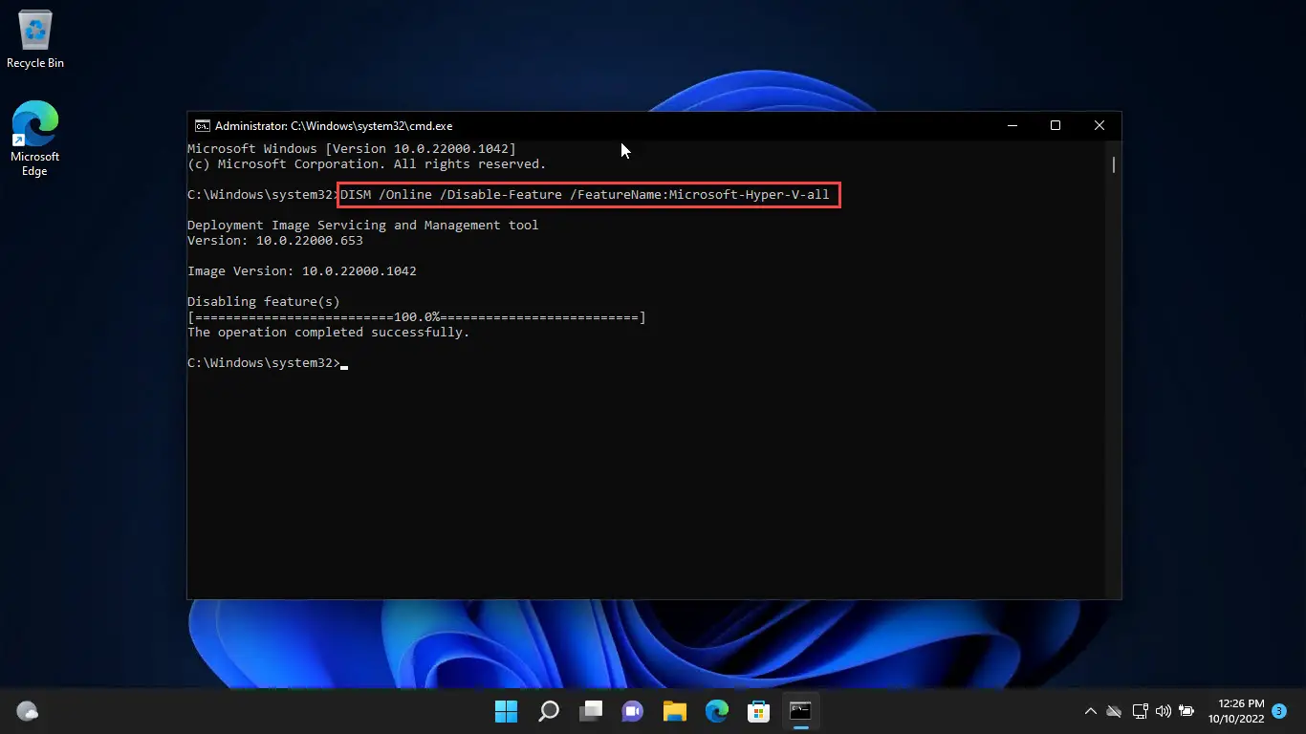Select the Recycle Bin desktop icon
The height and width of the screenshot is (734, 1306).
tap(35, 39)
